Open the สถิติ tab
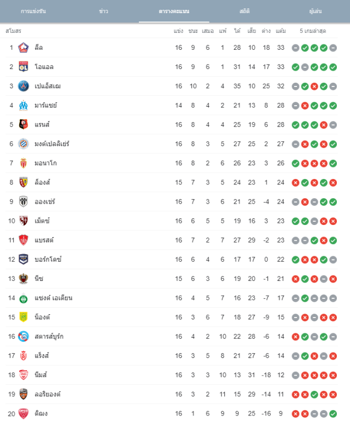Viewport: 350px width, 427px height. tap(244, 11)
